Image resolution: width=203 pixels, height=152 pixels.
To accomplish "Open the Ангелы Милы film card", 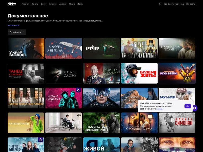I will [x=26, y=123].
